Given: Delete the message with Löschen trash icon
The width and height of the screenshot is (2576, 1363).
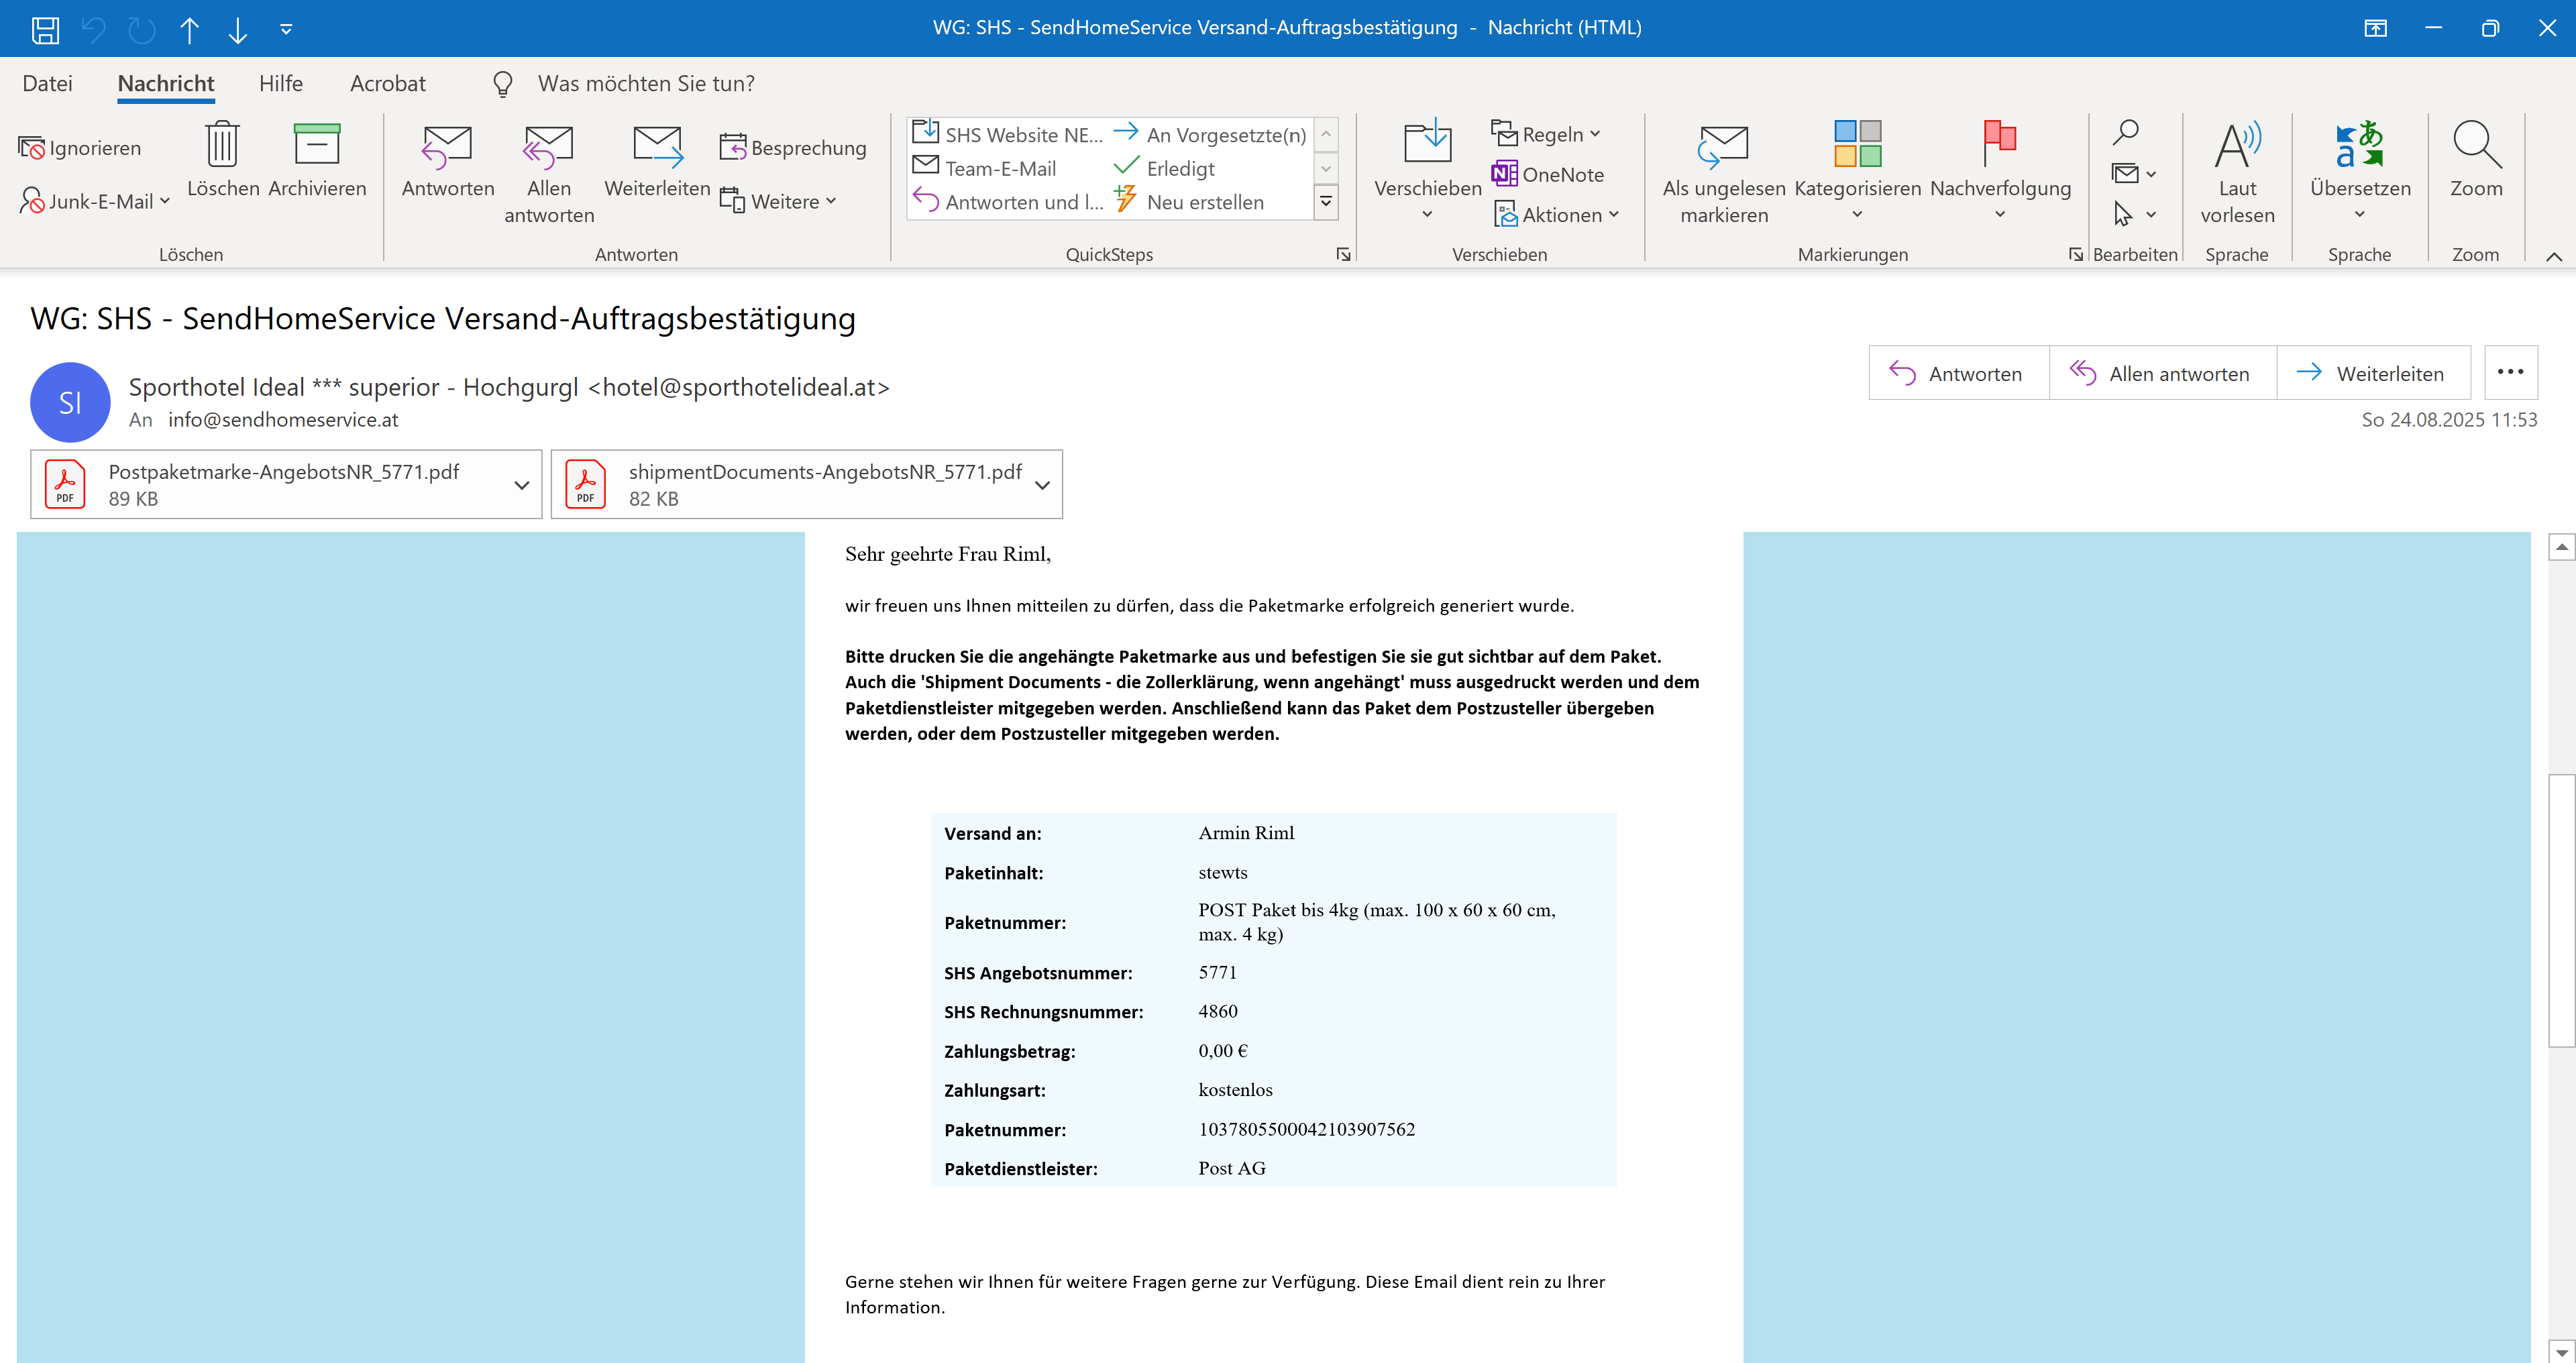Looking at the screenshot, I should tap(223, 160).
